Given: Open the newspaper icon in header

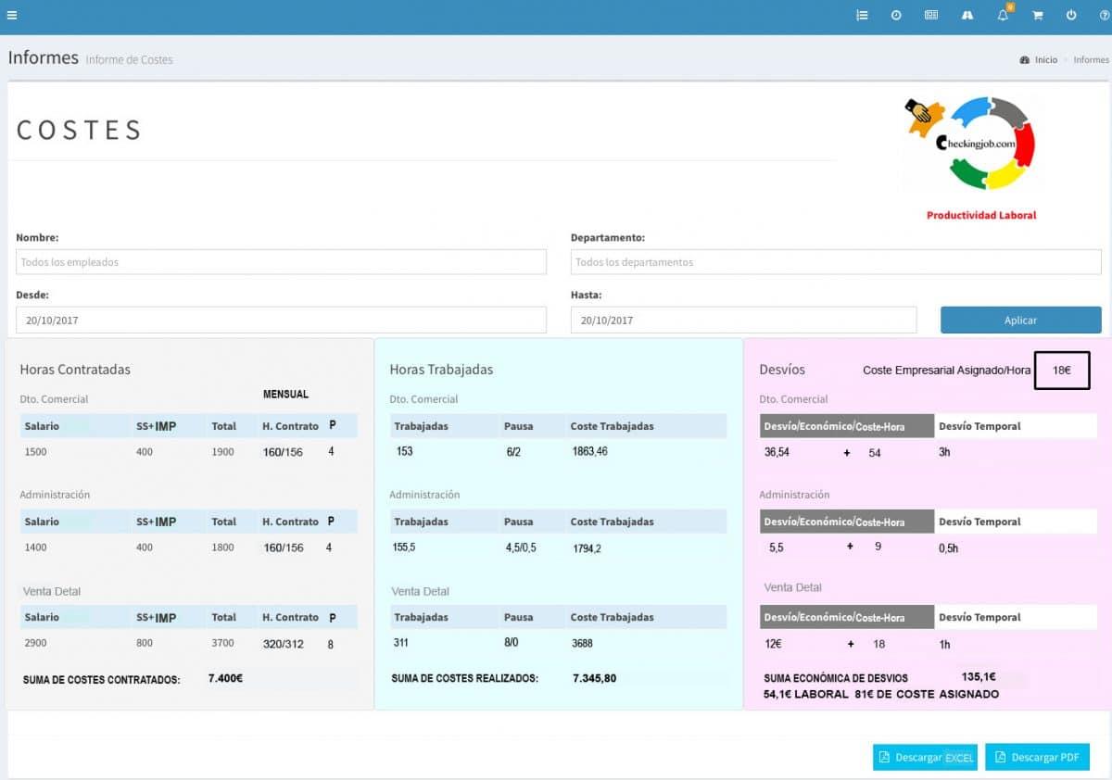Looking at the screenshot, I should (931, 16).
